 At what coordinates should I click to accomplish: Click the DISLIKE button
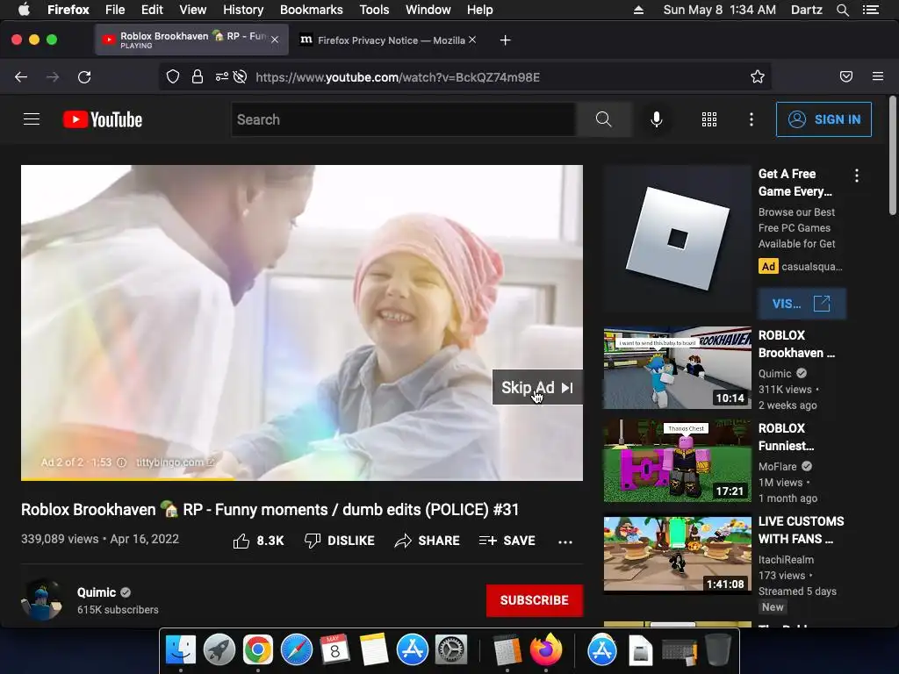click(340, 541)
